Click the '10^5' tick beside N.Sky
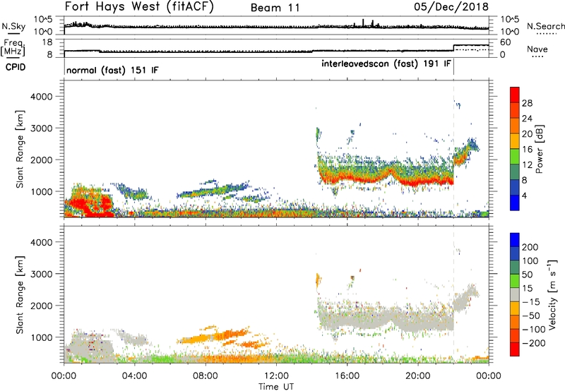Image resolution: width=565 pixels, height=391 pixels. 43,19
